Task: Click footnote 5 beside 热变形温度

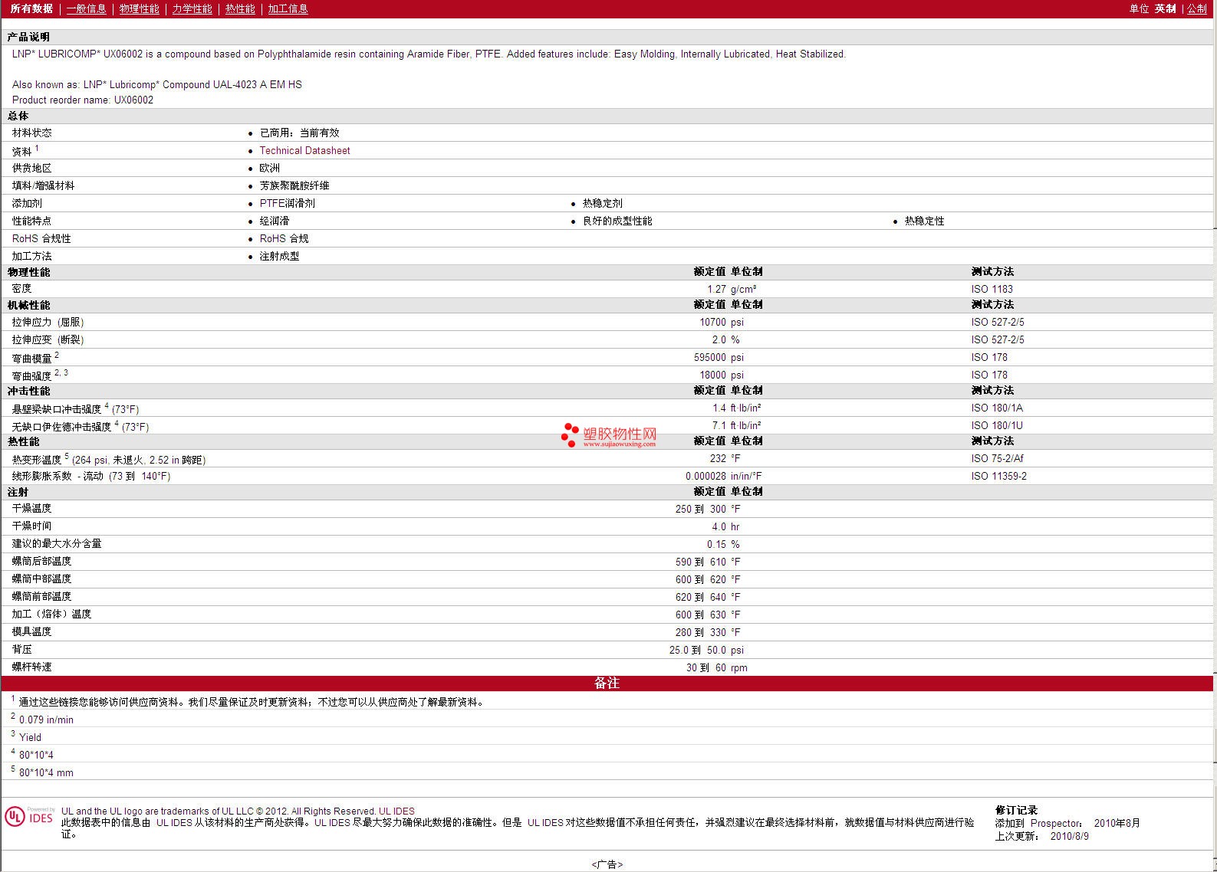Action: click(x=67, y=456)
